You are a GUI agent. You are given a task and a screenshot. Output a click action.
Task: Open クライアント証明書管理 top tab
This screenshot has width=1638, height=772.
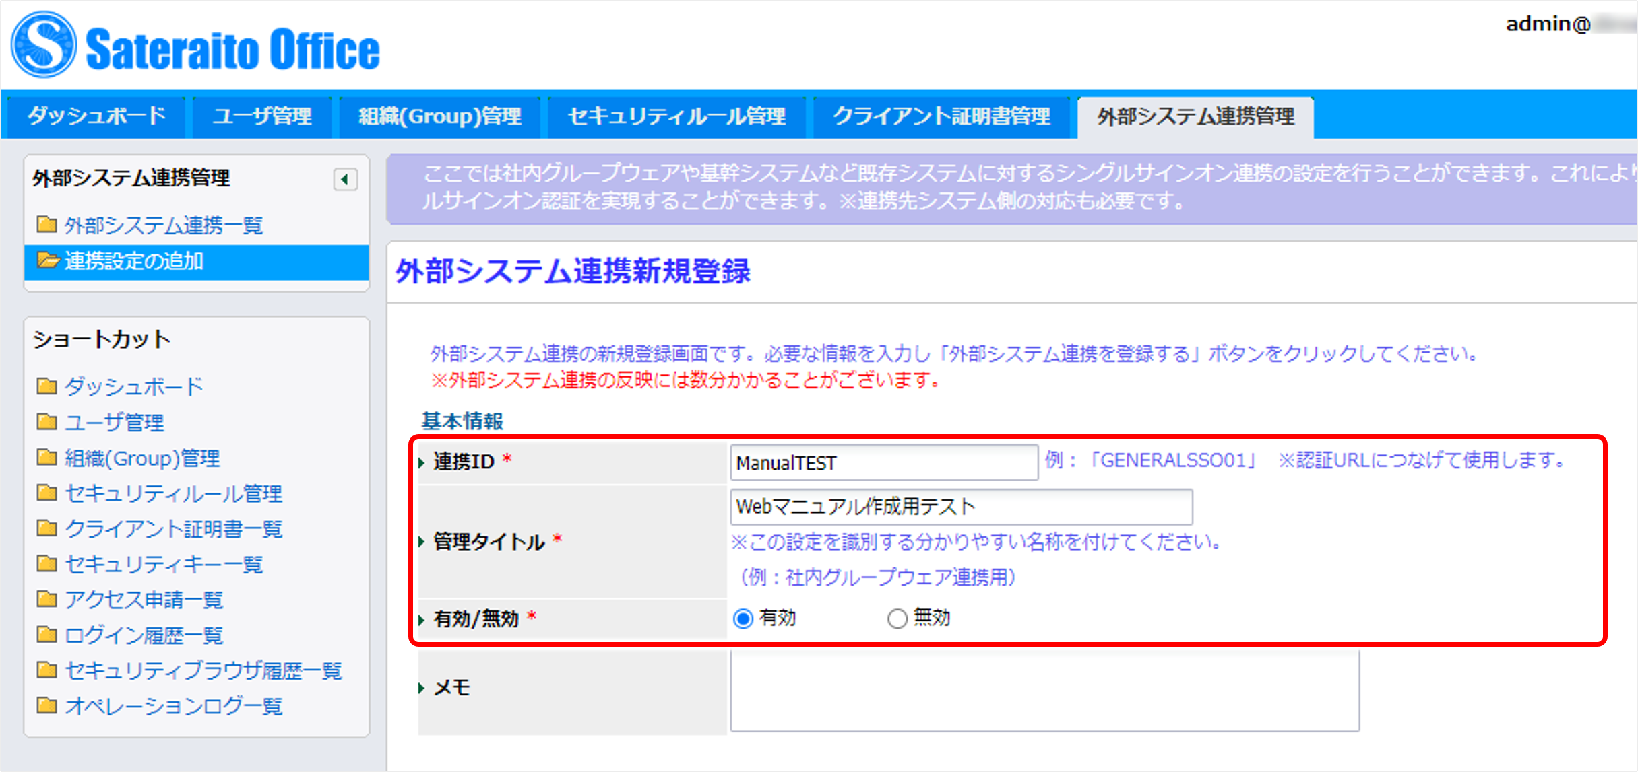pyautogui.click(x=941, y=116)
